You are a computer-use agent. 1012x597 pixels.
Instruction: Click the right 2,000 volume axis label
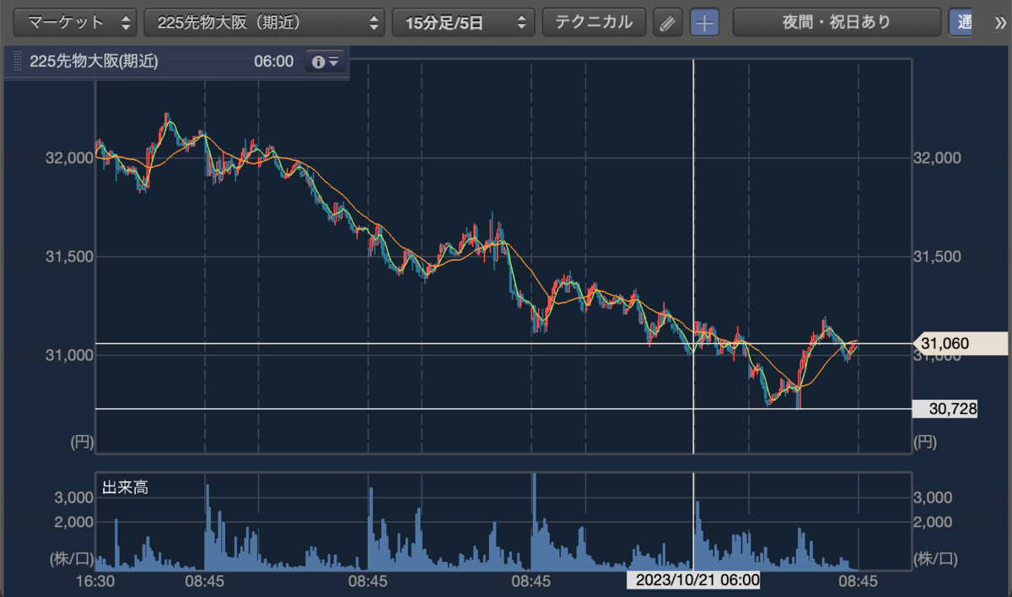click(x=934, y=522)
